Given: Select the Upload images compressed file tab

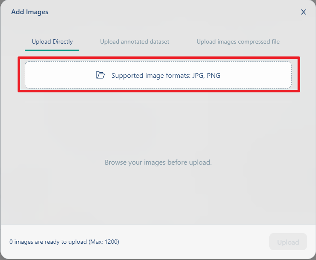Looking at the screenshot, I should coord(238,41).
